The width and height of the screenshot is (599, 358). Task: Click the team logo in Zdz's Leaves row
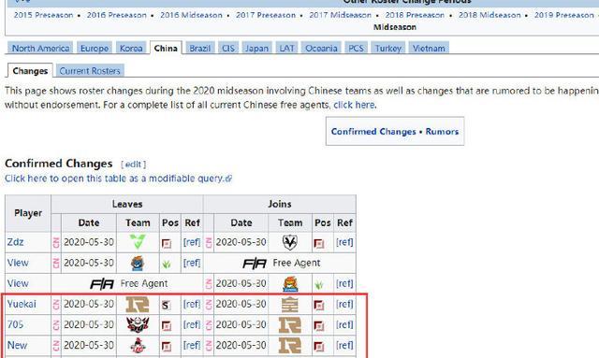(138, 242)
